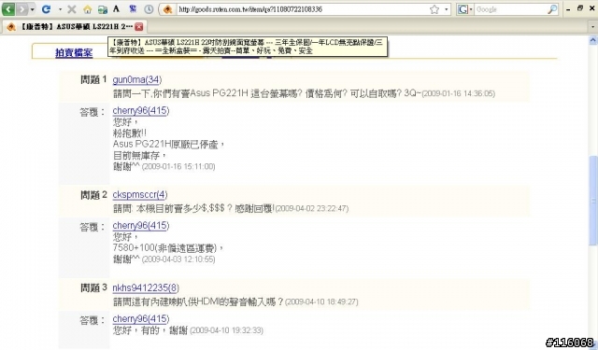The height and width of the screenshot is (350, 598).
Task: Open the 拍賣檔案 link
Action: (x=74, y=52)
